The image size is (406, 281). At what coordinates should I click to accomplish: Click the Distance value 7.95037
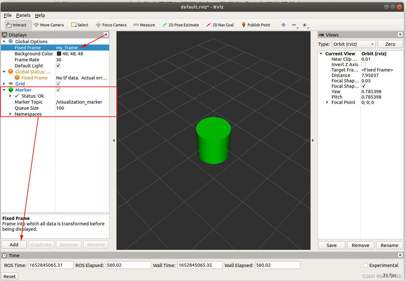tap(370, 75)
